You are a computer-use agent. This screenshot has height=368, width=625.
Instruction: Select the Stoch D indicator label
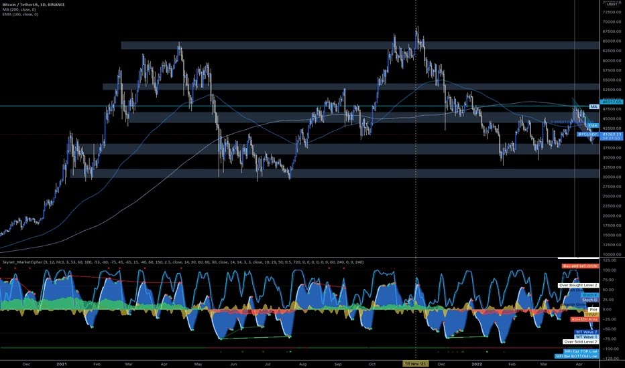[x=590, y=300]
